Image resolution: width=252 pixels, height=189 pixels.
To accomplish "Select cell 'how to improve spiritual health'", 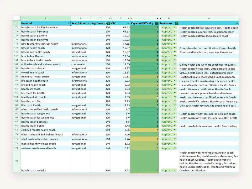I will coord(46,44).
